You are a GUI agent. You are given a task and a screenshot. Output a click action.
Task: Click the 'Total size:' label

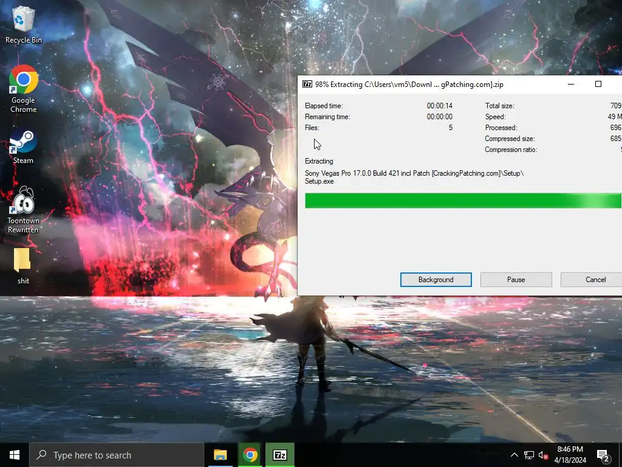pos(499,106)
